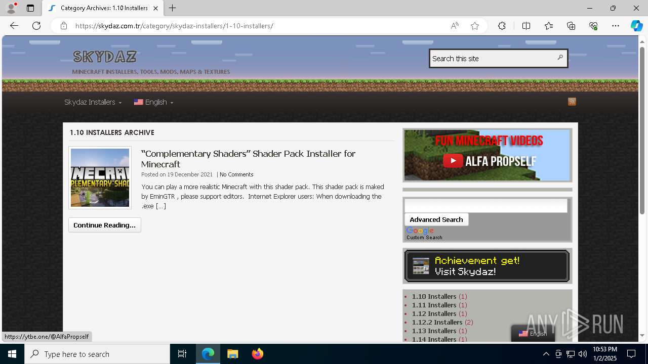
Task: Click the scrollbar down arrow
Action: tap(642, 335)
